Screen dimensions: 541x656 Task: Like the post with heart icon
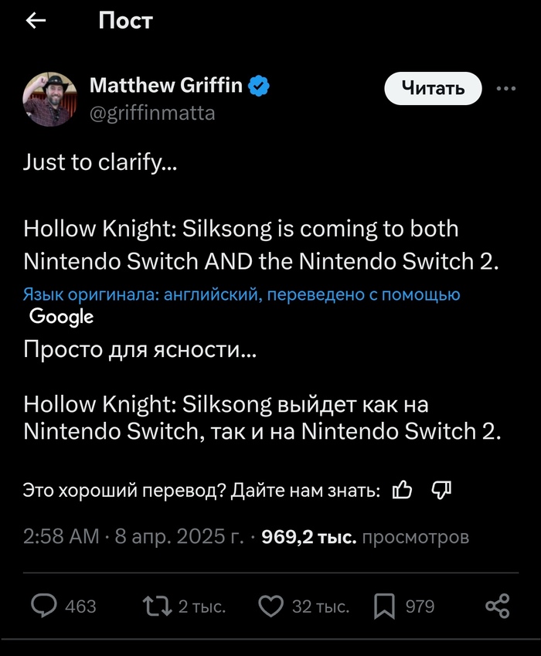point(270,607)
